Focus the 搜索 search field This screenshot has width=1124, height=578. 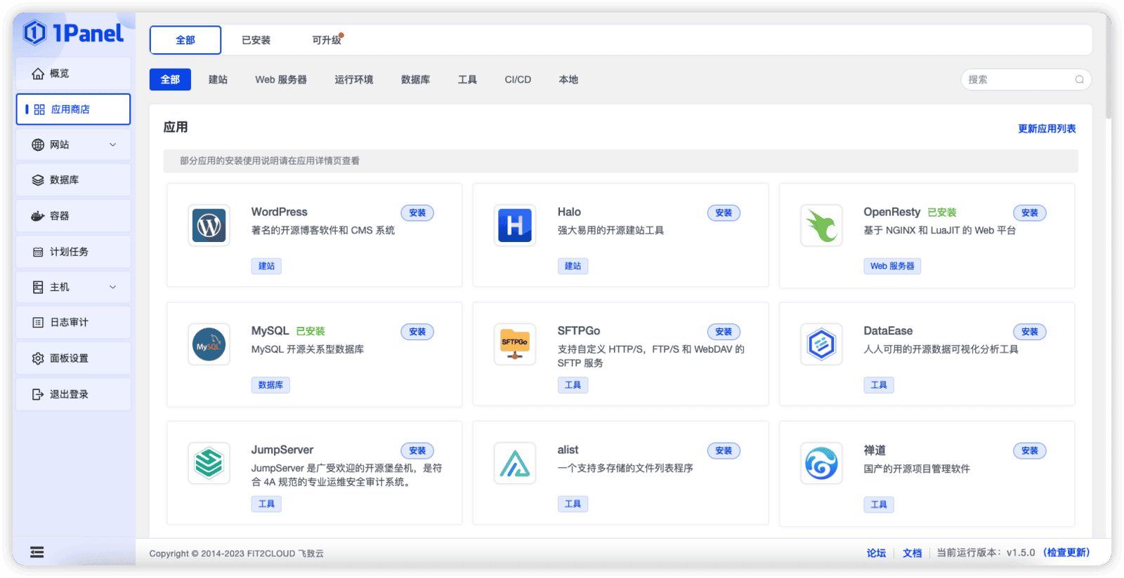coord(1026,79)
